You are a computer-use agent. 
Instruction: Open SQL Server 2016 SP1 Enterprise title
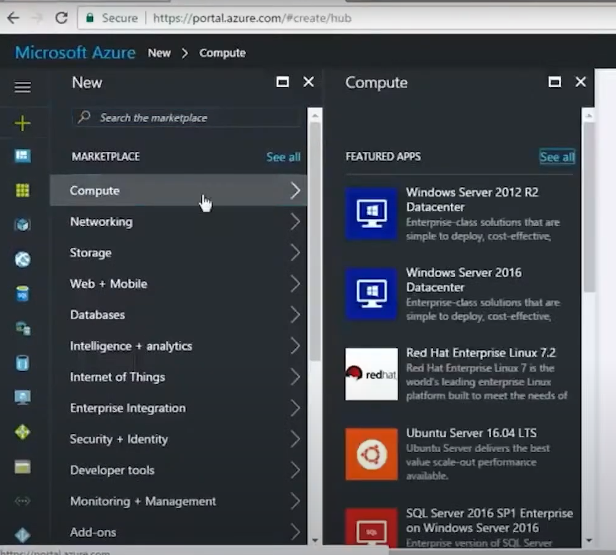489,520
